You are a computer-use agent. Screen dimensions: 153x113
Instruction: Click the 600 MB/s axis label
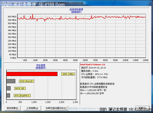click(12, 16)
